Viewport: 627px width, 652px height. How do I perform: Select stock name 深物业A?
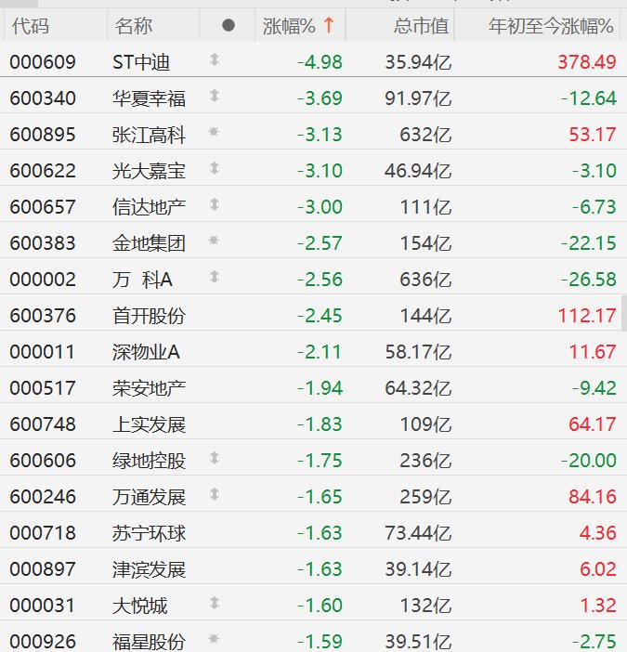146,352
